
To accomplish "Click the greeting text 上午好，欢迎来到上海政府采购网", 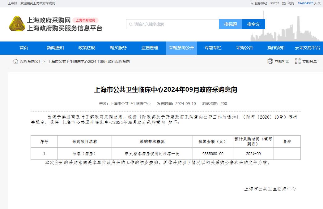I will click(x=32, y=3).
